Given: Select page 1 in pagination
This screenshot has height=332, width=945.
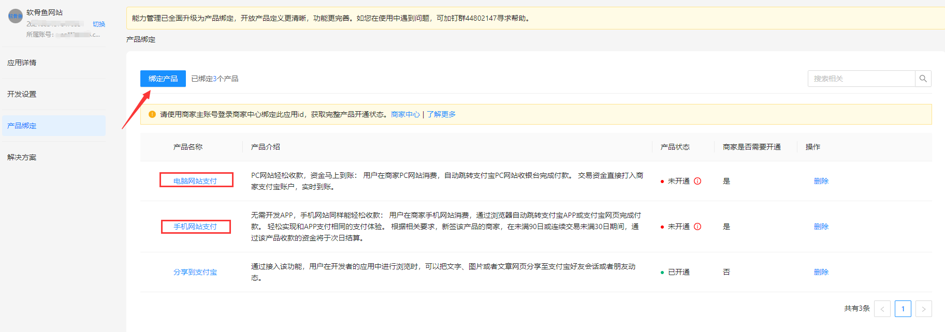Looking at the screenshot, I should click(x=903, y=309).
